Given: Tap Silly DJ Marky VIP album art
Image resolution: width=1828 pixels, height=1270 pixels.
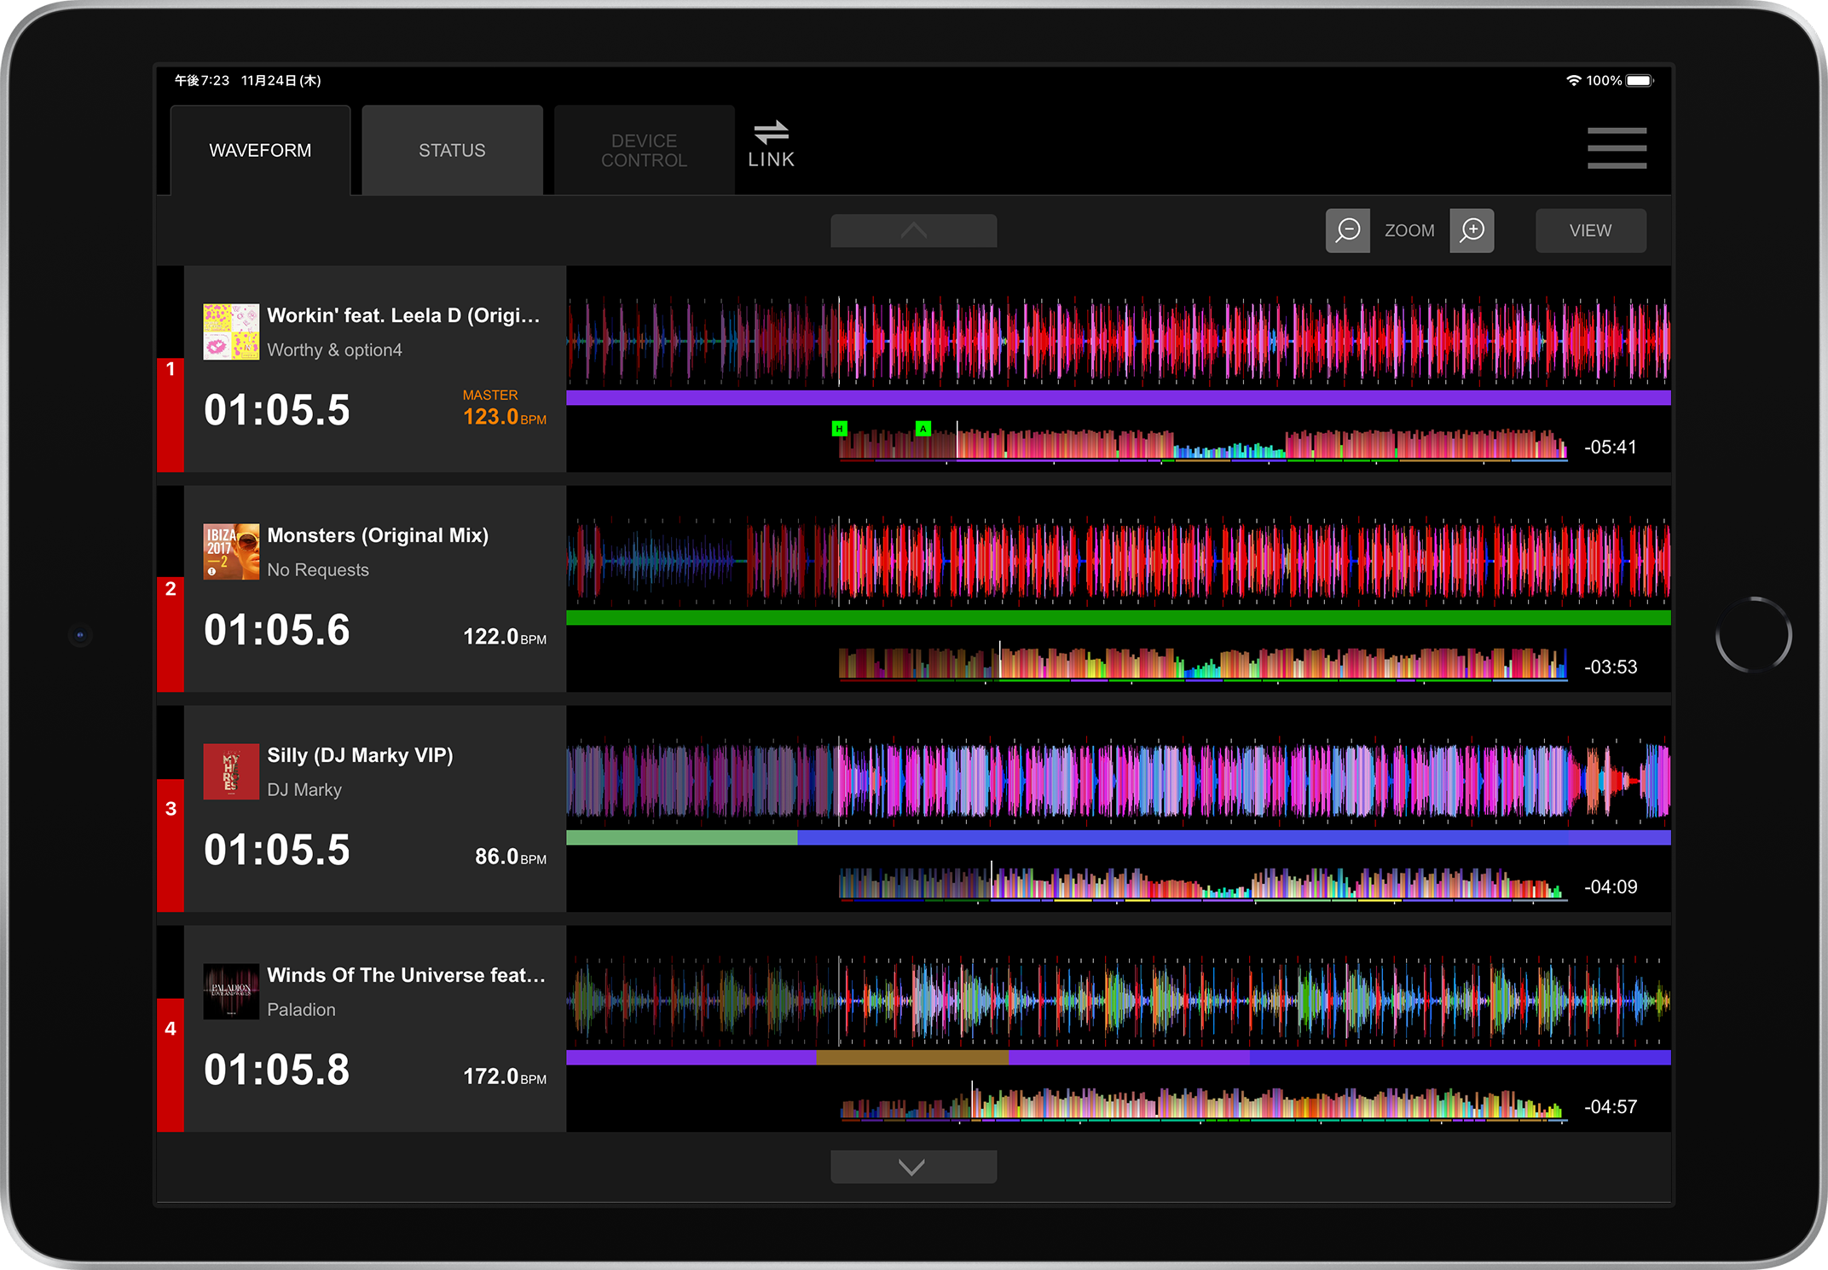Looking at the screenshot, I should [x=231, y=771].
